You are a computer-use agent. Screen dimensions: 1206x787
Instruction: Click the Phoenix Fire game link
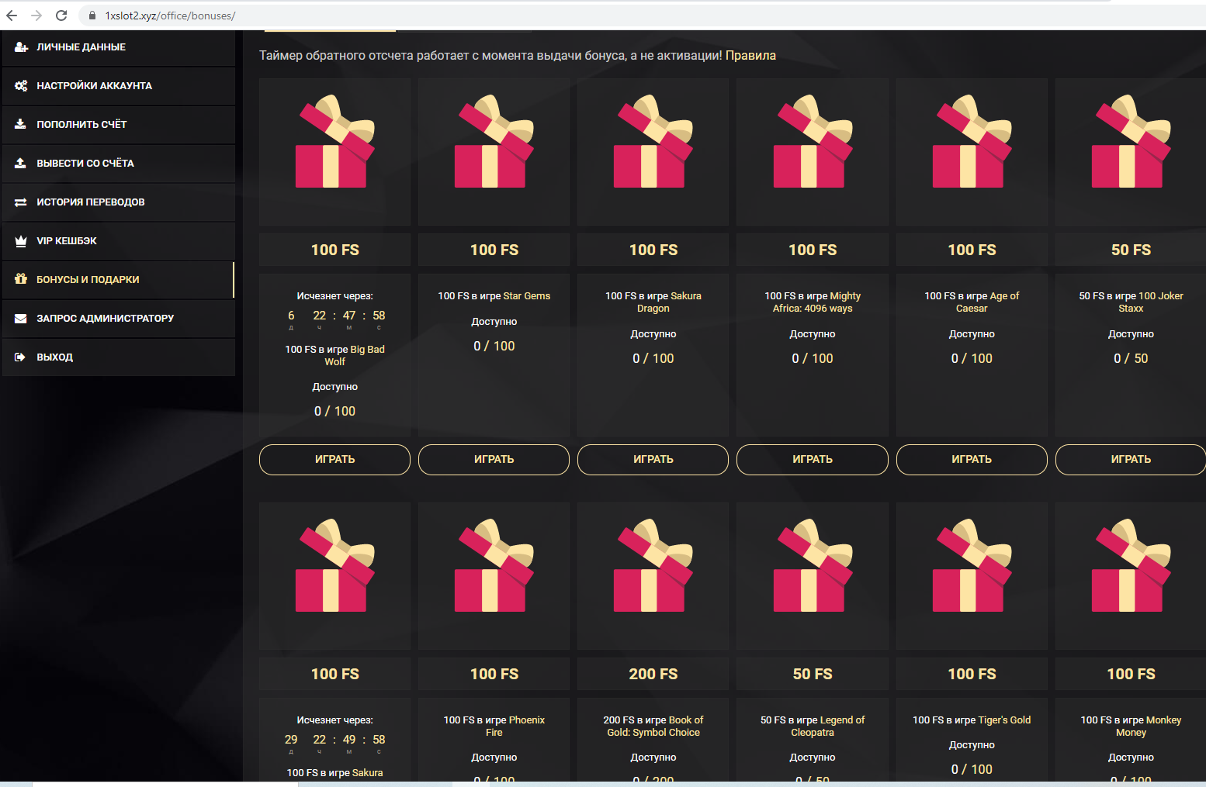(x=515, y=727)
